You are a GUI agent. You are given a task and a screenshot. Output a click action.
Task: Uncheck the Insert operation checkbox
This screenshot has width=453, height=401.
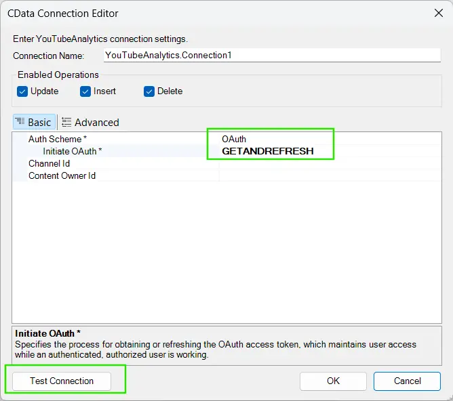(x=85, y=91)
